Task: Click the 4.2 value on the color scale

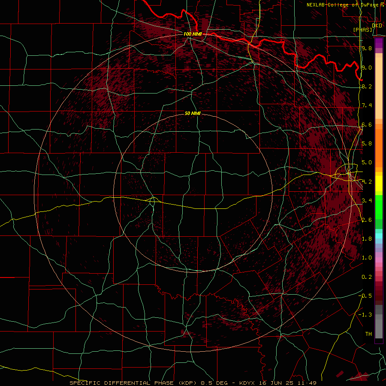Action: pyautogui.click(x=367, y=182)
